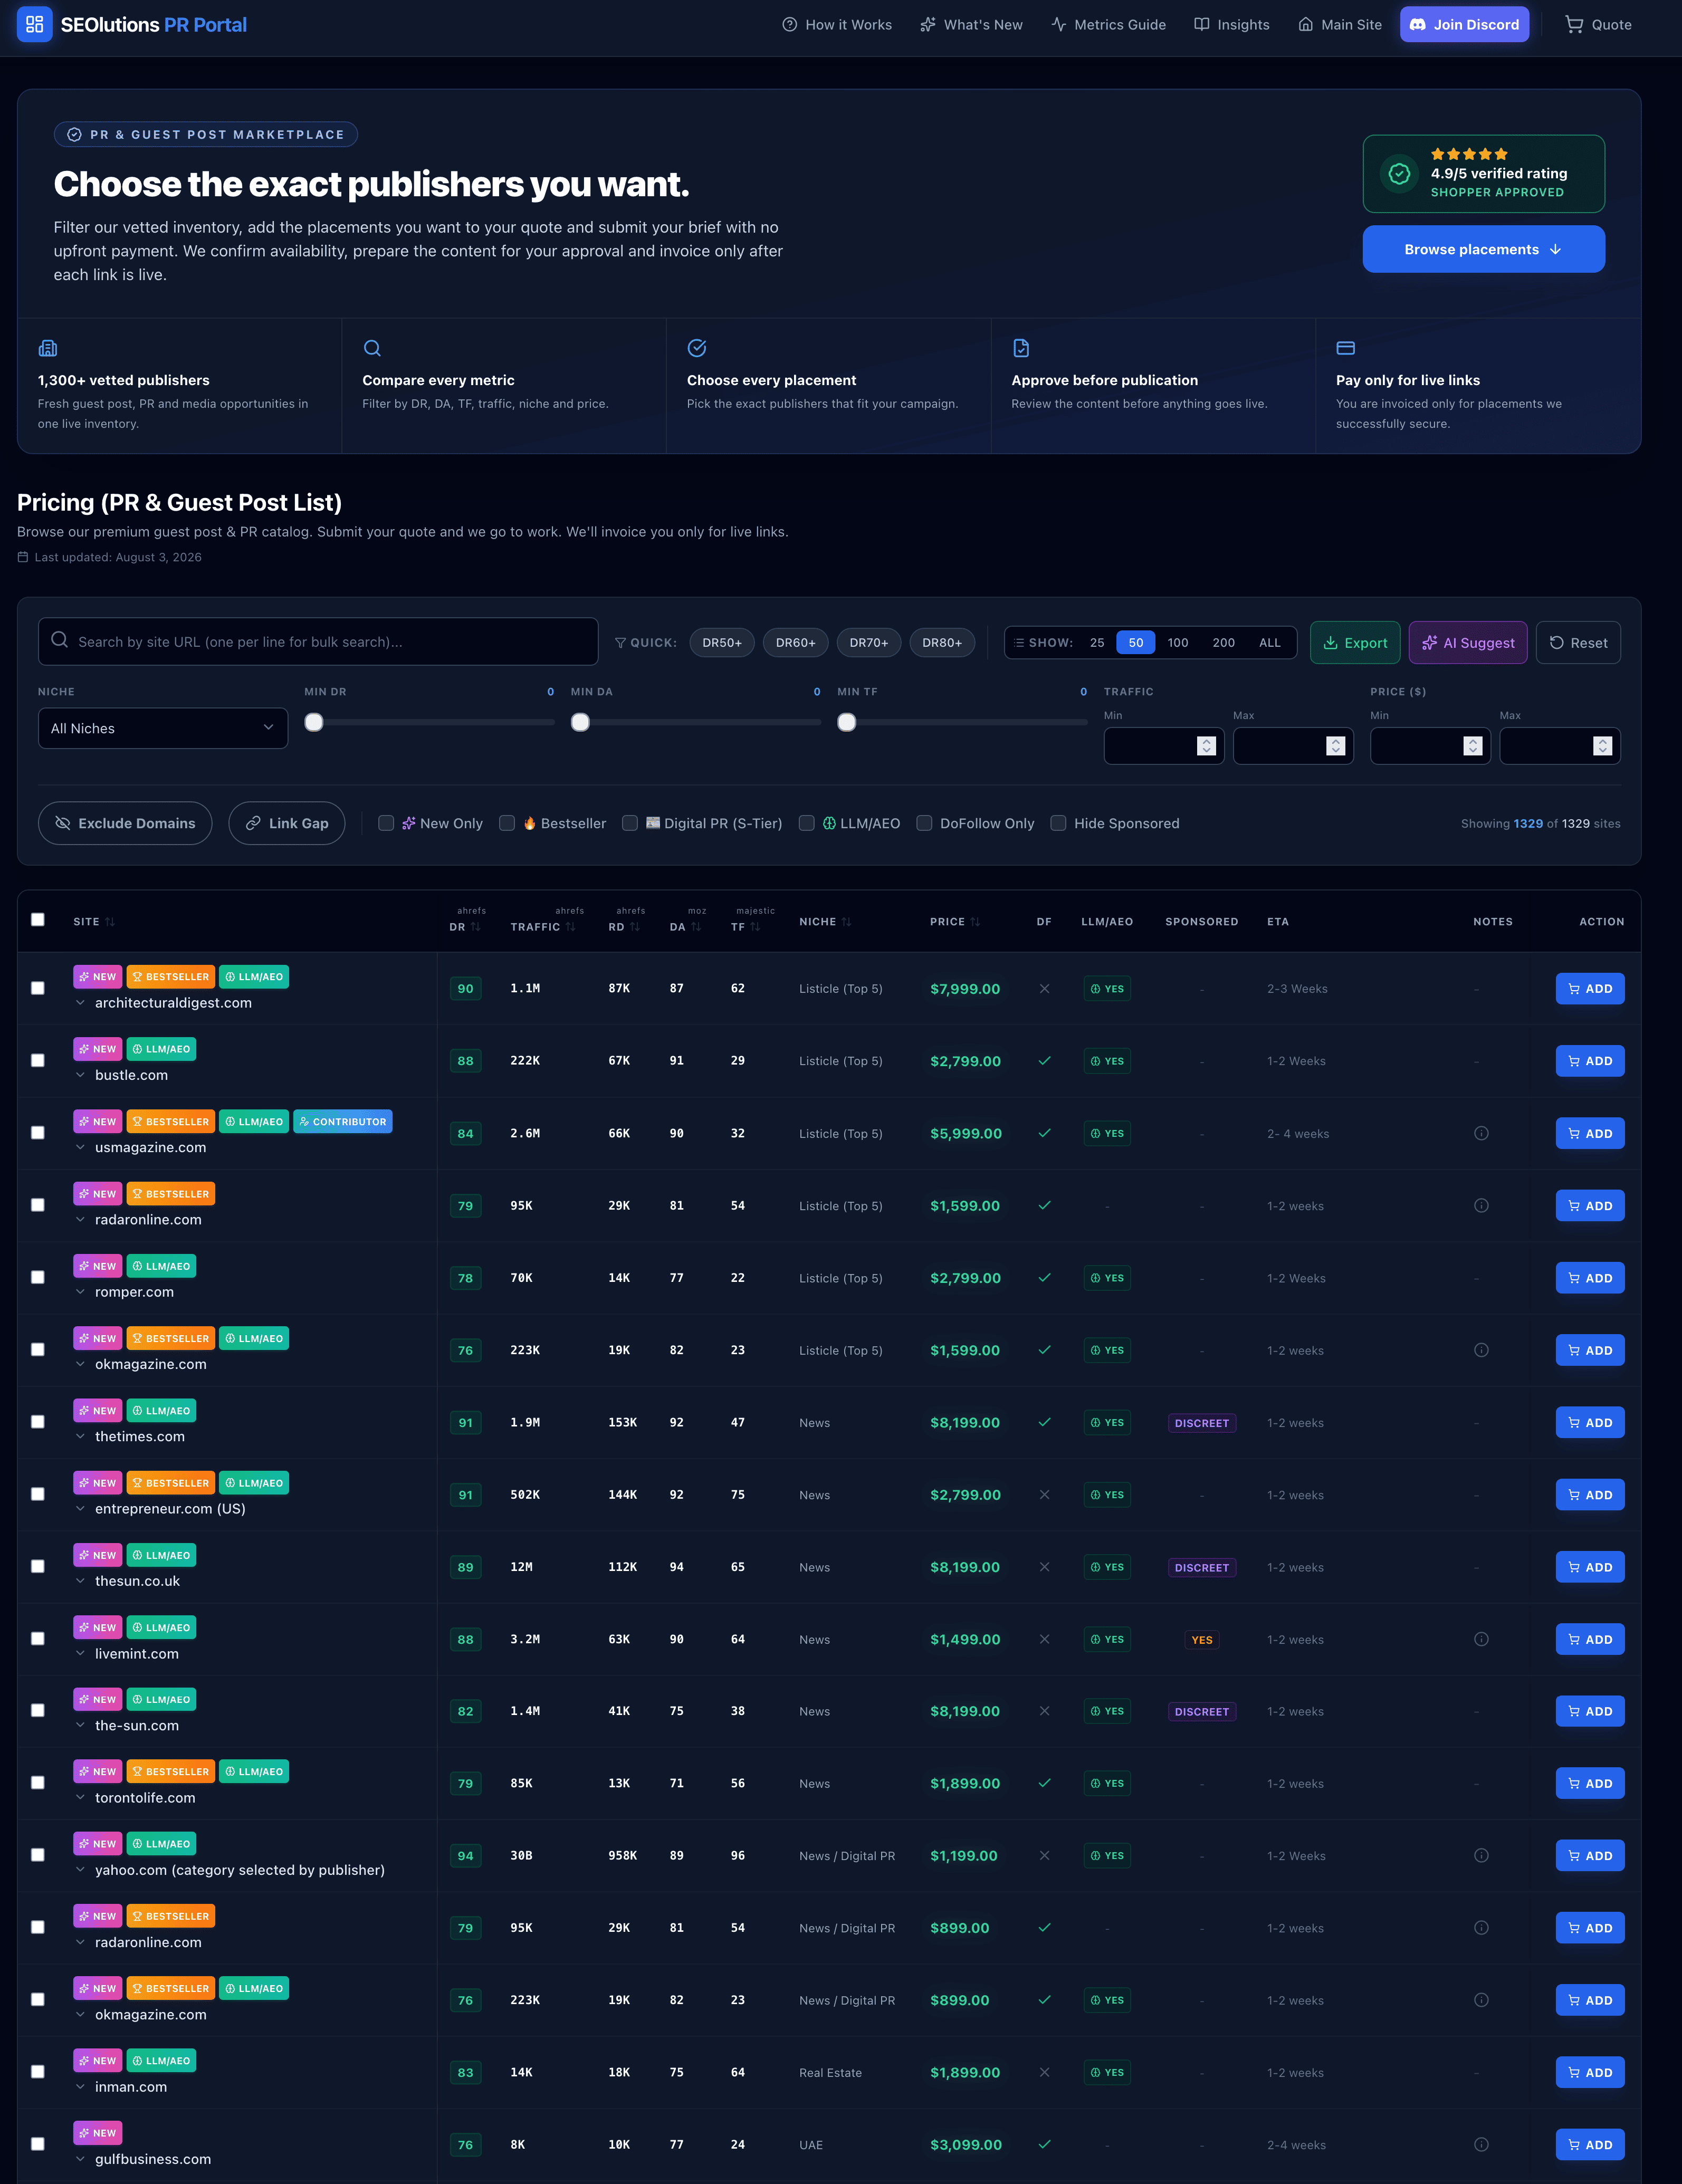Click the Traffic Min input field
Screen dimensions: 1682x2184
(x=1164, y=746)
